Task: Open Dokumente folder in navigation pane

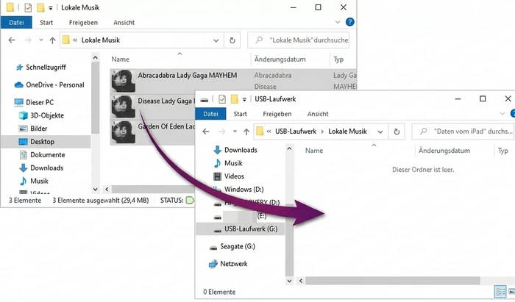Action: [x=42, y=155]
